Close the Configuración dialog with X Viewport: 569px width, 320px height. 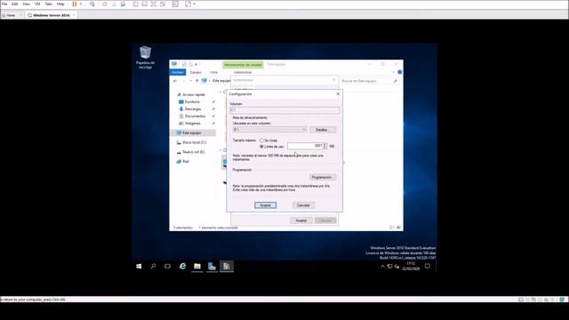[x=338, y=94]
